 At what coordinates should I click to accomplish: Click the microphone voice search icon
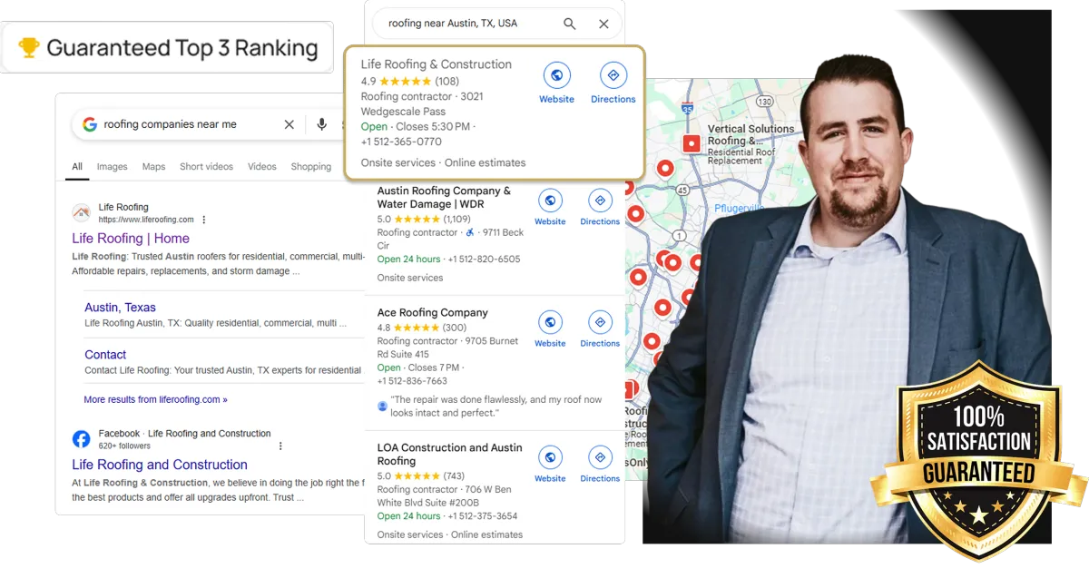pyautogui.click(x=321, y=124)
